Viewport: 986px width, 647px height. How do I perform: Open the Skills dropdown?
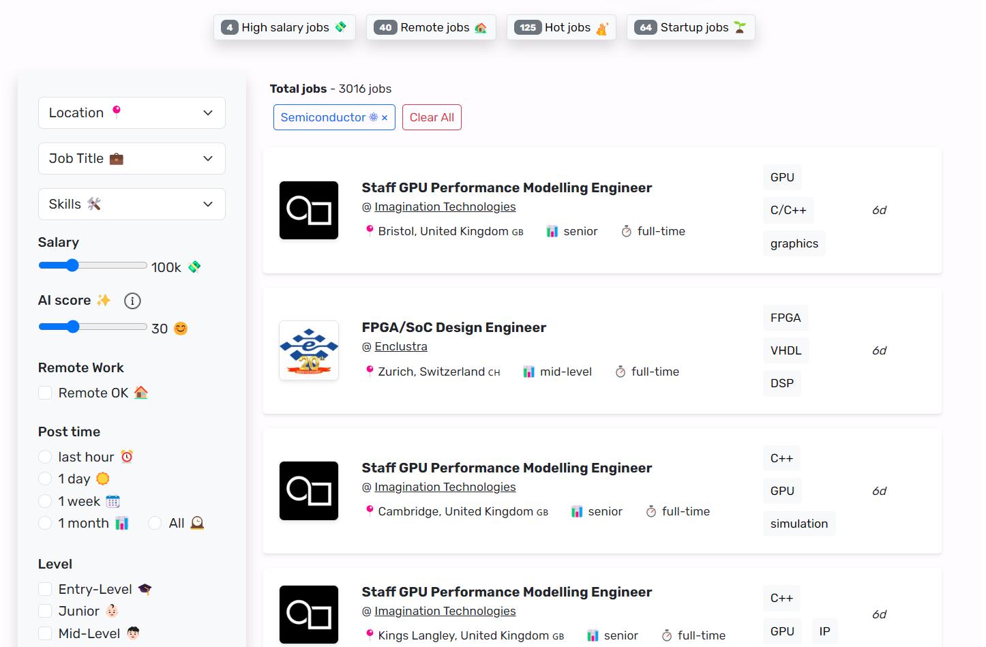[x=132, y=205]
